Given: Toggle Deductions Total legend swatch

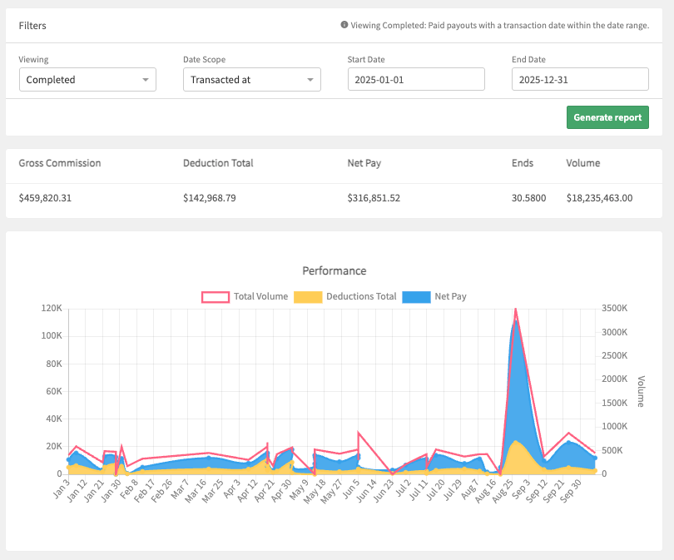Looking at the screenshot, I should 308,297.
